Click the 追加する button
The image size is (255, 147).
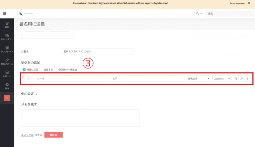pyautogui.click(x=48, y=69)
